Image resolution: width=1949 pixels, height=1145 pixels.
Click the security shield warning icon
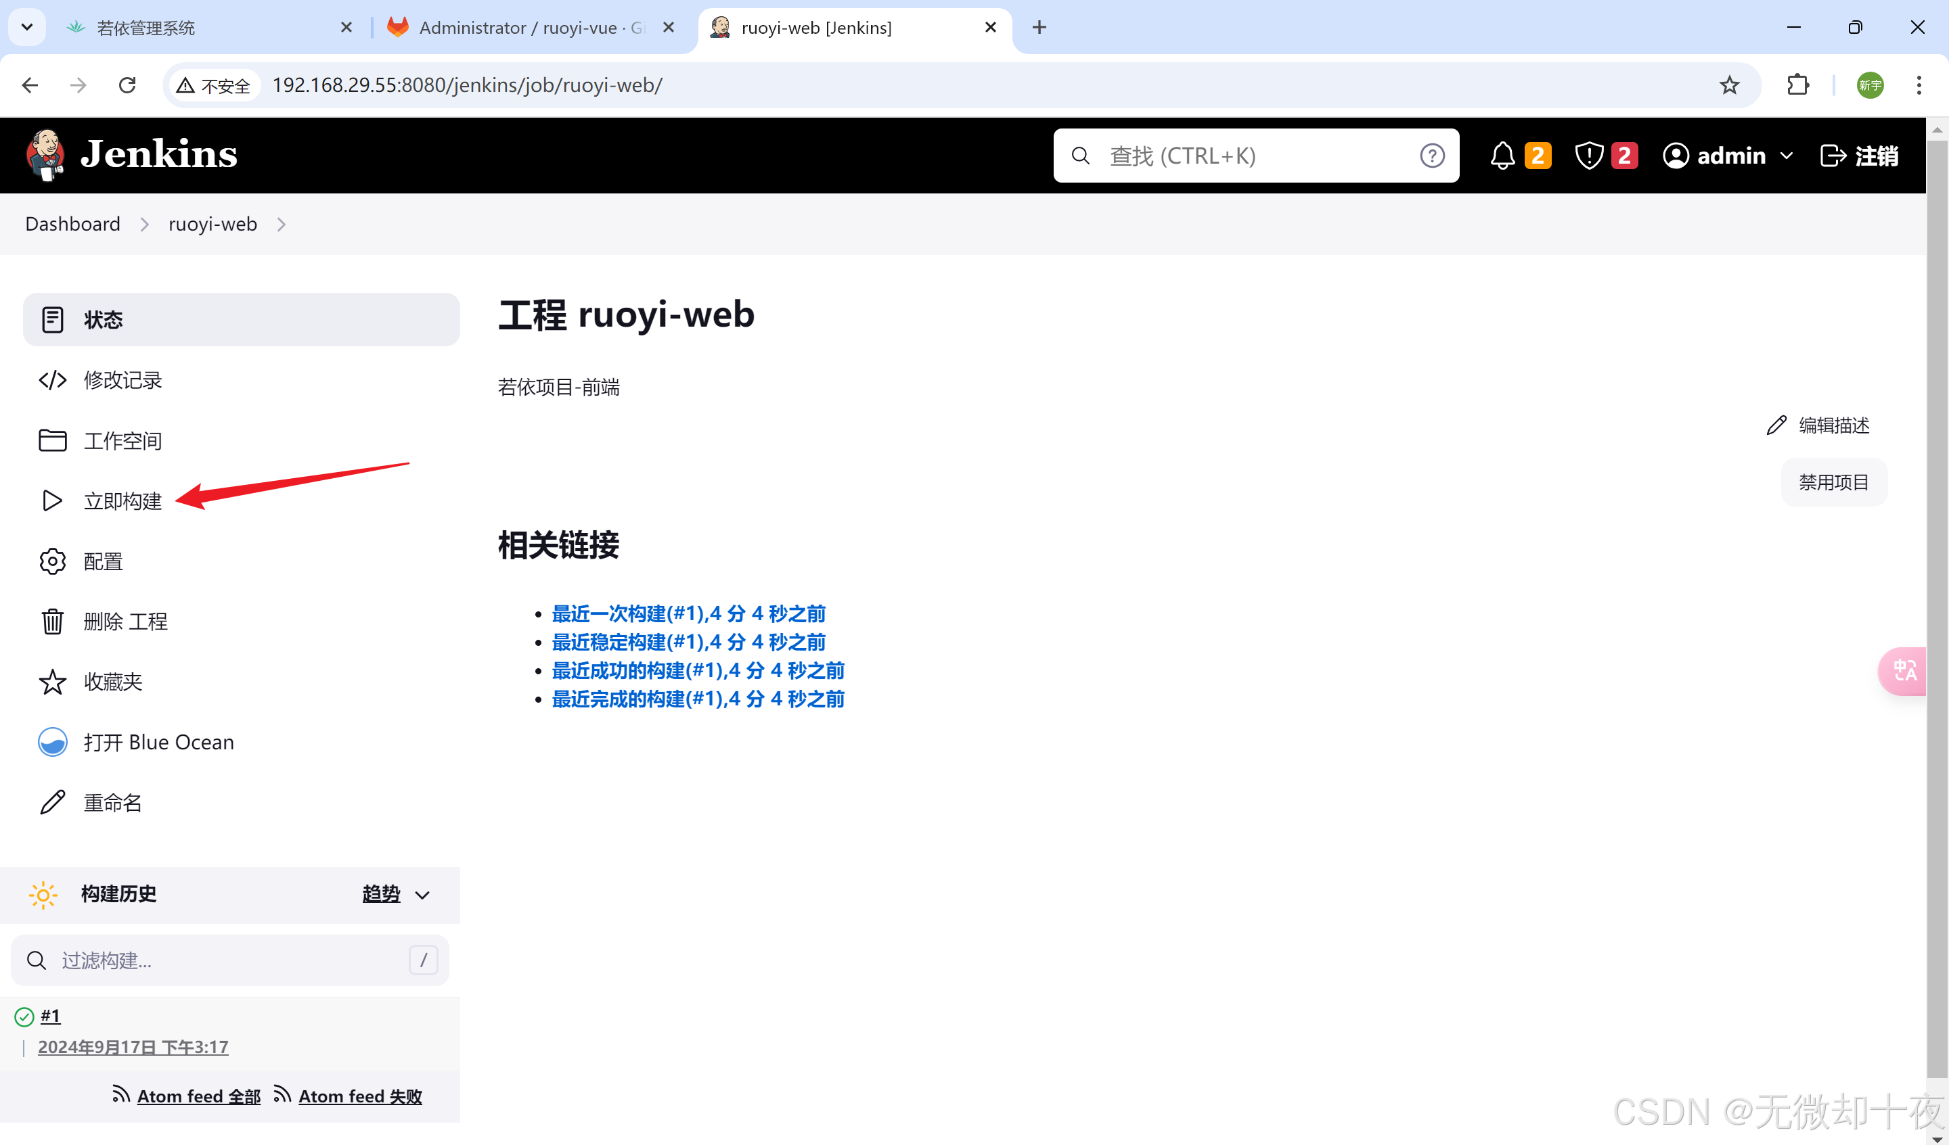(x=1588, y=156)
